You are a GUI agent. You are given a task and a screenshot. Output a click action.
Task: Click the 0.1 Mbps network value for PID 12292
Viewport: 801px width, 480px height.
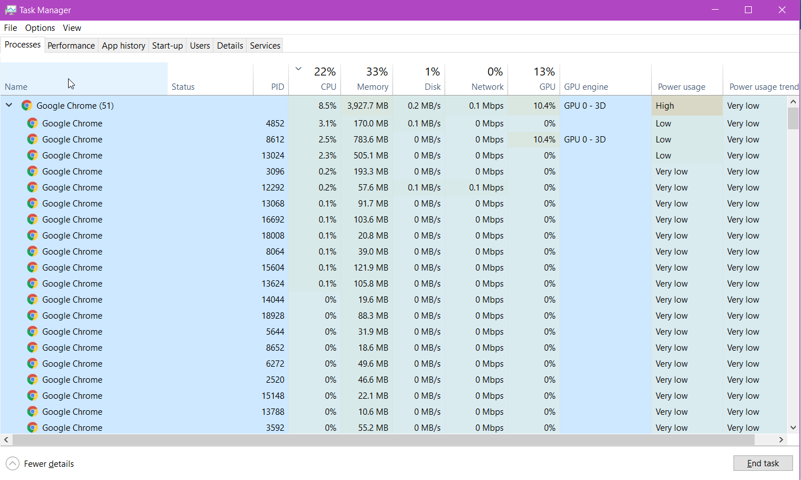click(486, 187)
